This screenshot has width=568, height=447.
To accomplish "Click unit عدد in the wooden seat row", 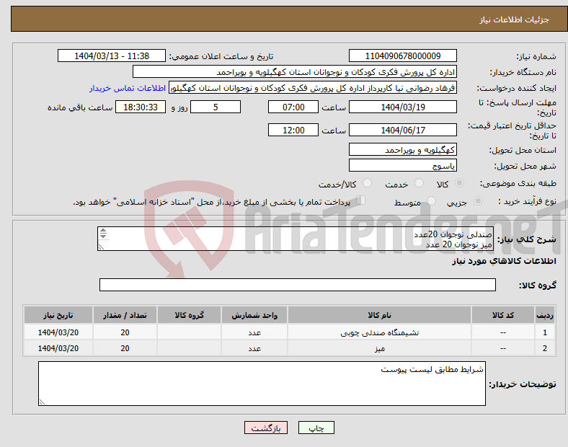I will point(254,332).
